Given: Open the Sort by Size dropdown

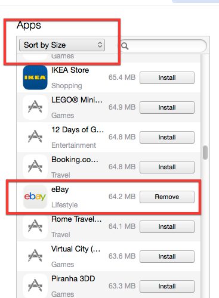Looking at the screenshot, I should tap(62, 45).
